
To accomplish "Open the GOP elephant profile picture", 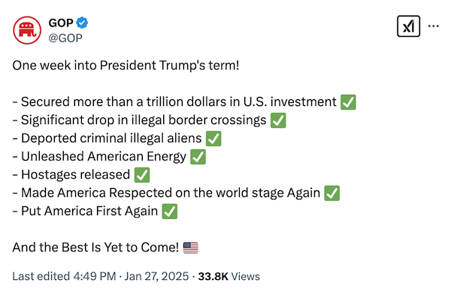I will [27, 30].
